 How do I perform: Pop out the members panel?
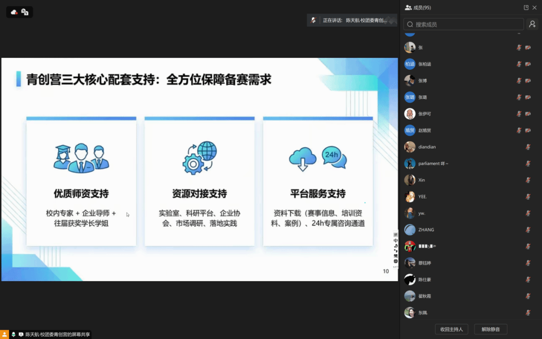(x=526, y=8)
